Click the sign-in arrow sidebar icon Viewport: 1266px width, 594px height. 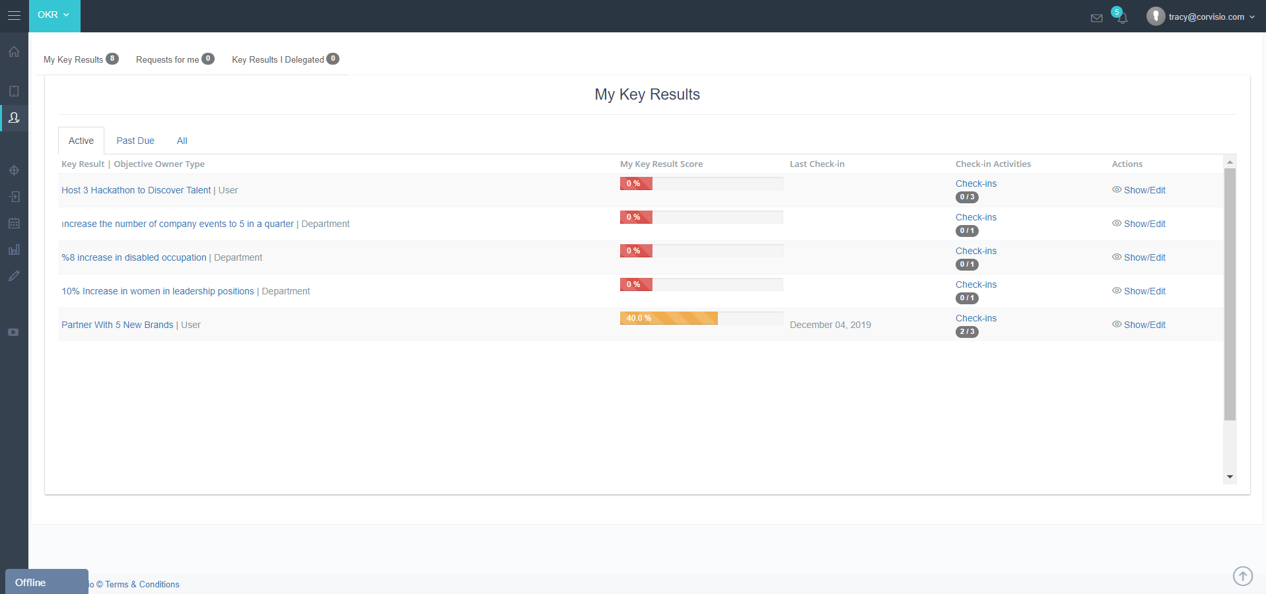(14, 197)
